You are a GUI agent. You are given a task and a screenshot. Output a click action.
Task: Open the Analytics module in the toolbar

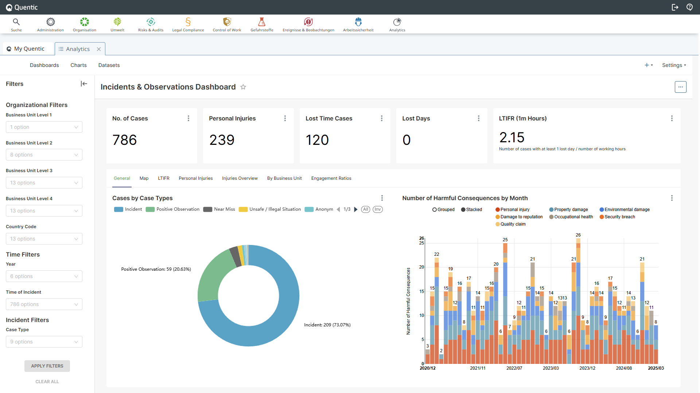[397, 24]
